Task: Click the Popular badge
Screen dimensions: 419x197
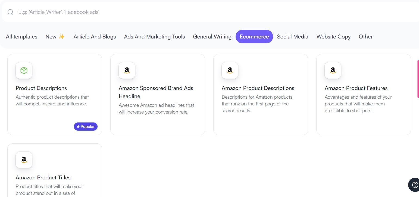Action: click(x=86, y=127)
